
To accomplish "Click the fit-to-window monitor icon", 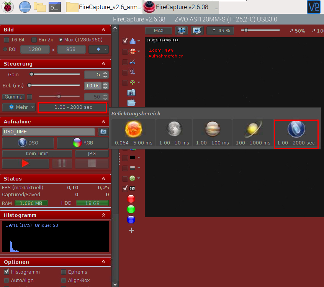I will click(x=182, y=31).
